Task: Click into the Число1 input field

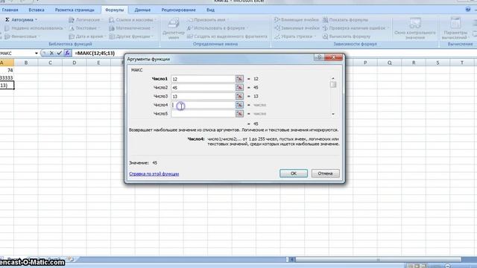Action: (x=203, y=79)
